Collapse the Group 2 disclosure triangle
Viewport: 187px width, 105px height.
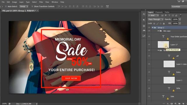coord(153,27)
